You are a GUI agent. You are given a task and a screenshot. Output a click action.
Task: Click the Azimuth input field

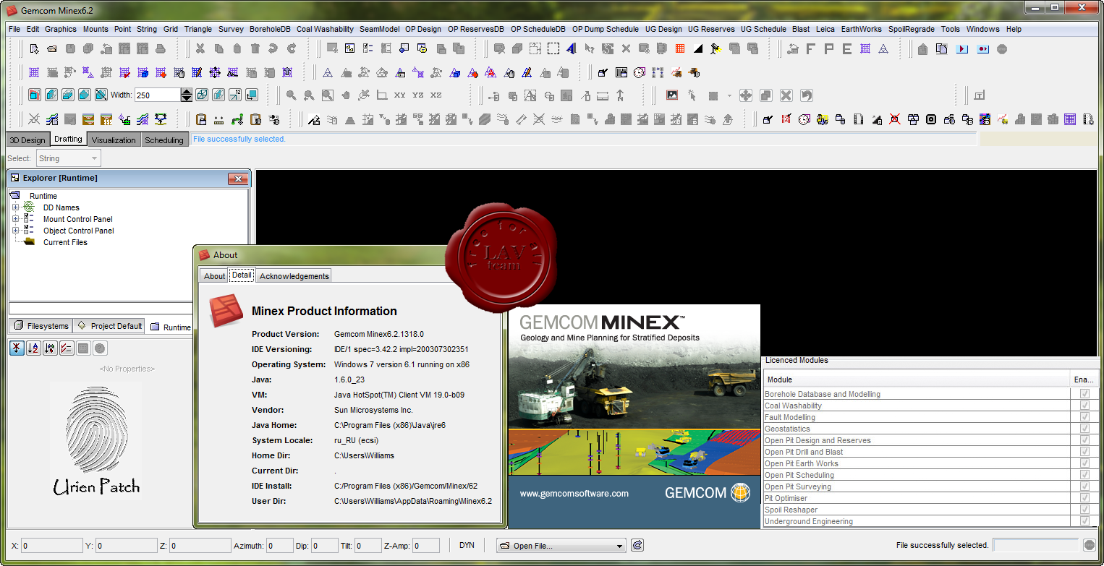(x=280, y=546)
